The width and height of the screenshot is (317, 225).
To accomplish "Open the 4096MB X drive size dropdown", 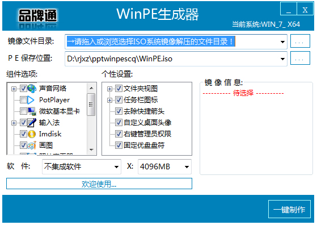I will tap(187, 167).
